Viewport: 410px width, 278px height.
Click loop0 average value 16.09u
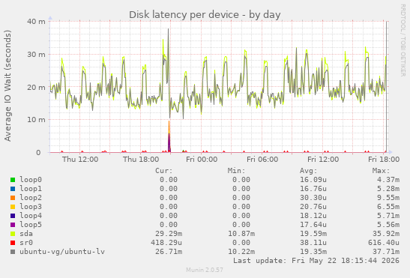[313, 180]
